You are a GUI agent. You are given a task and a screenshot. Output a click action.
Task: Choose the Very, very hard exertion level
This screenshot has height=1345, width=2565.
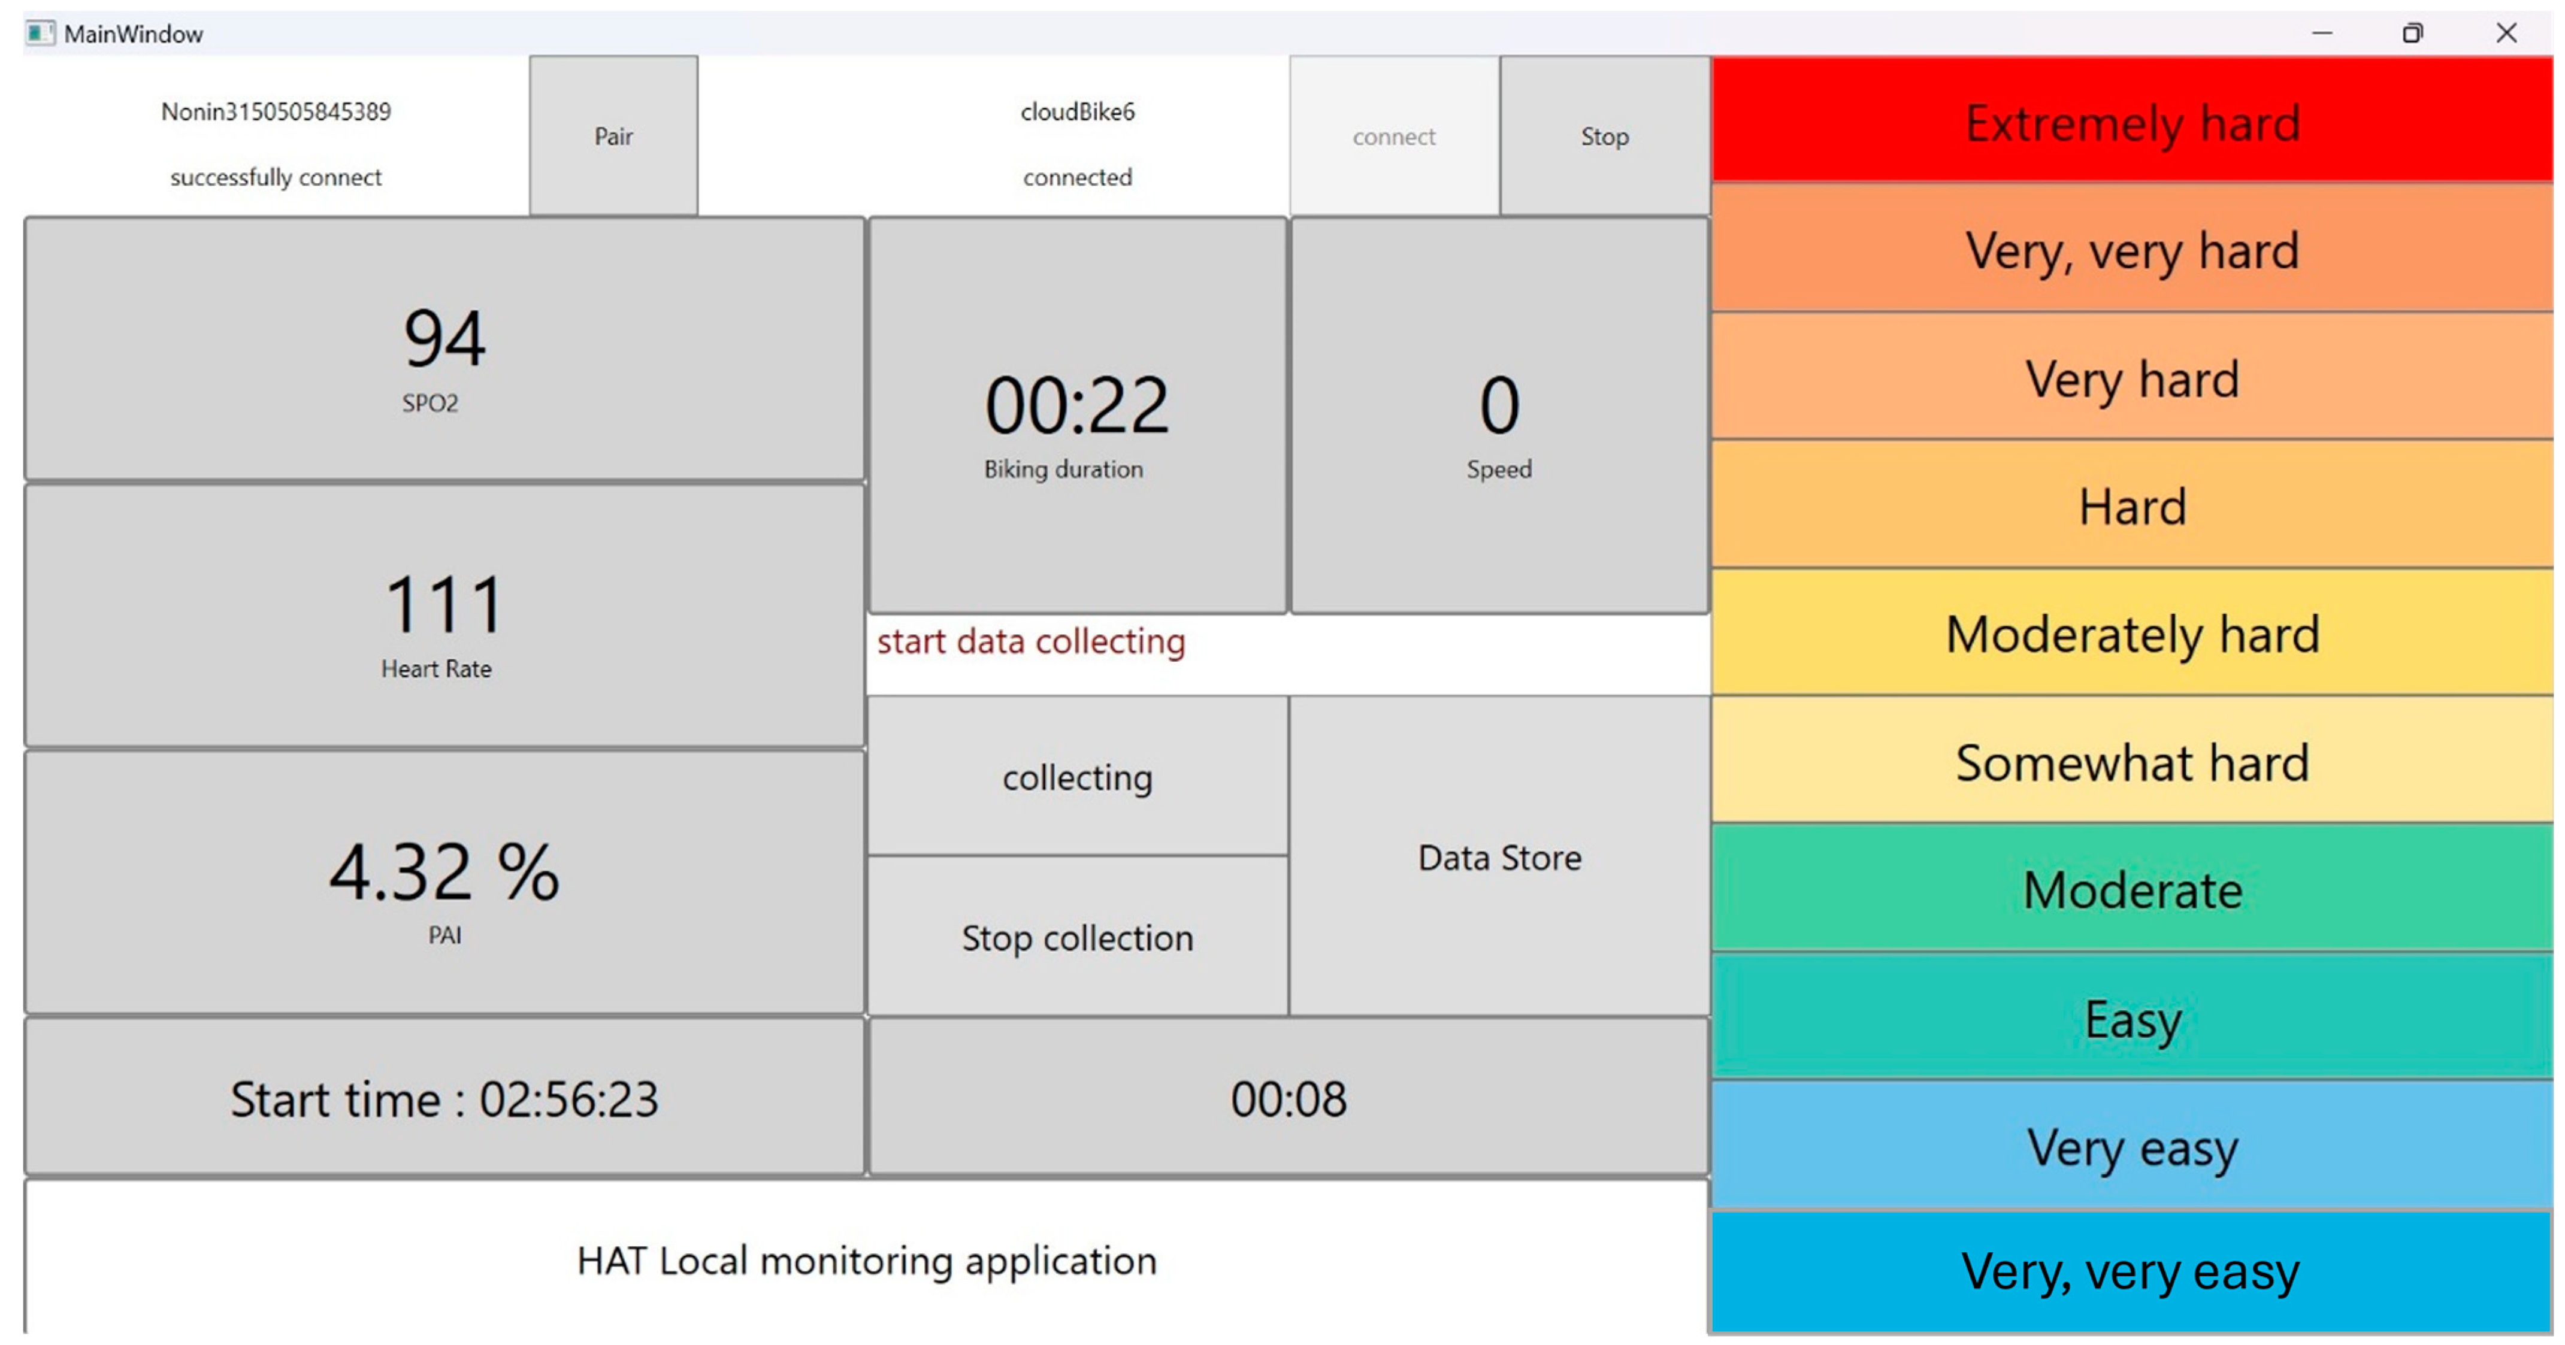coord(2131,249)
